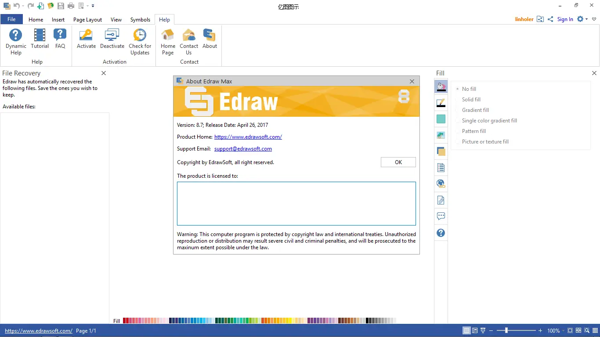The image size is (600, 337).
Task: Open the File menu
Action: coord(11,19)
